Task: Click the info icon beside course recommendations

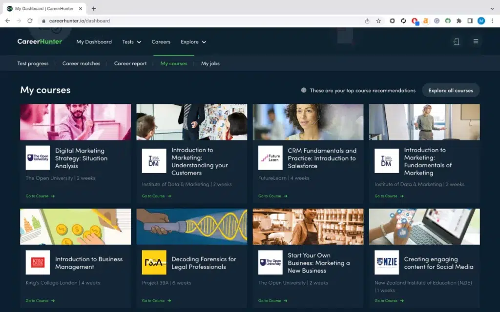Action: [x=304, y=90]
